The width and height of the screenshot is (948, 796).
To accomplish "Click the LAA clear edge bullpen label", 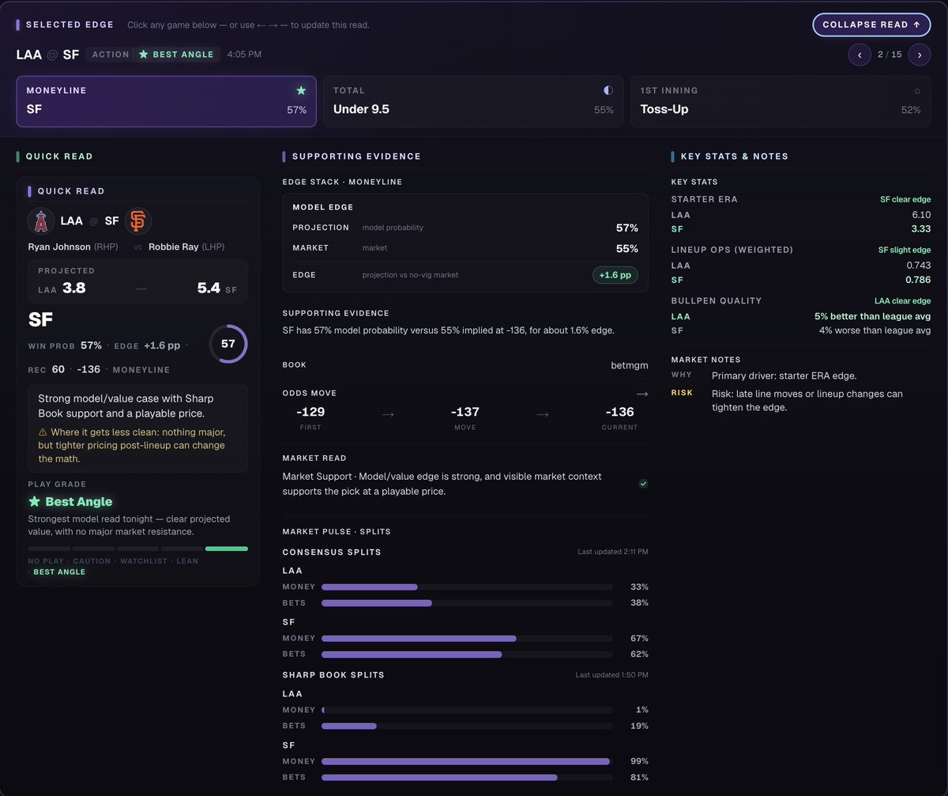I will coord(901,301).
